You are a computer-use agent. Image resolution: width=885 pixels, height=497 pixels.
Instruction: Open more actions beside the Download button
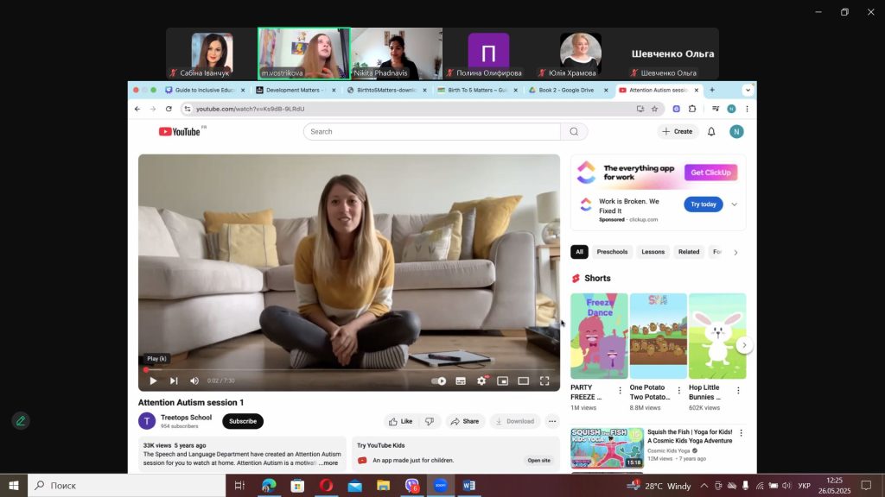[x=552, y=421]
